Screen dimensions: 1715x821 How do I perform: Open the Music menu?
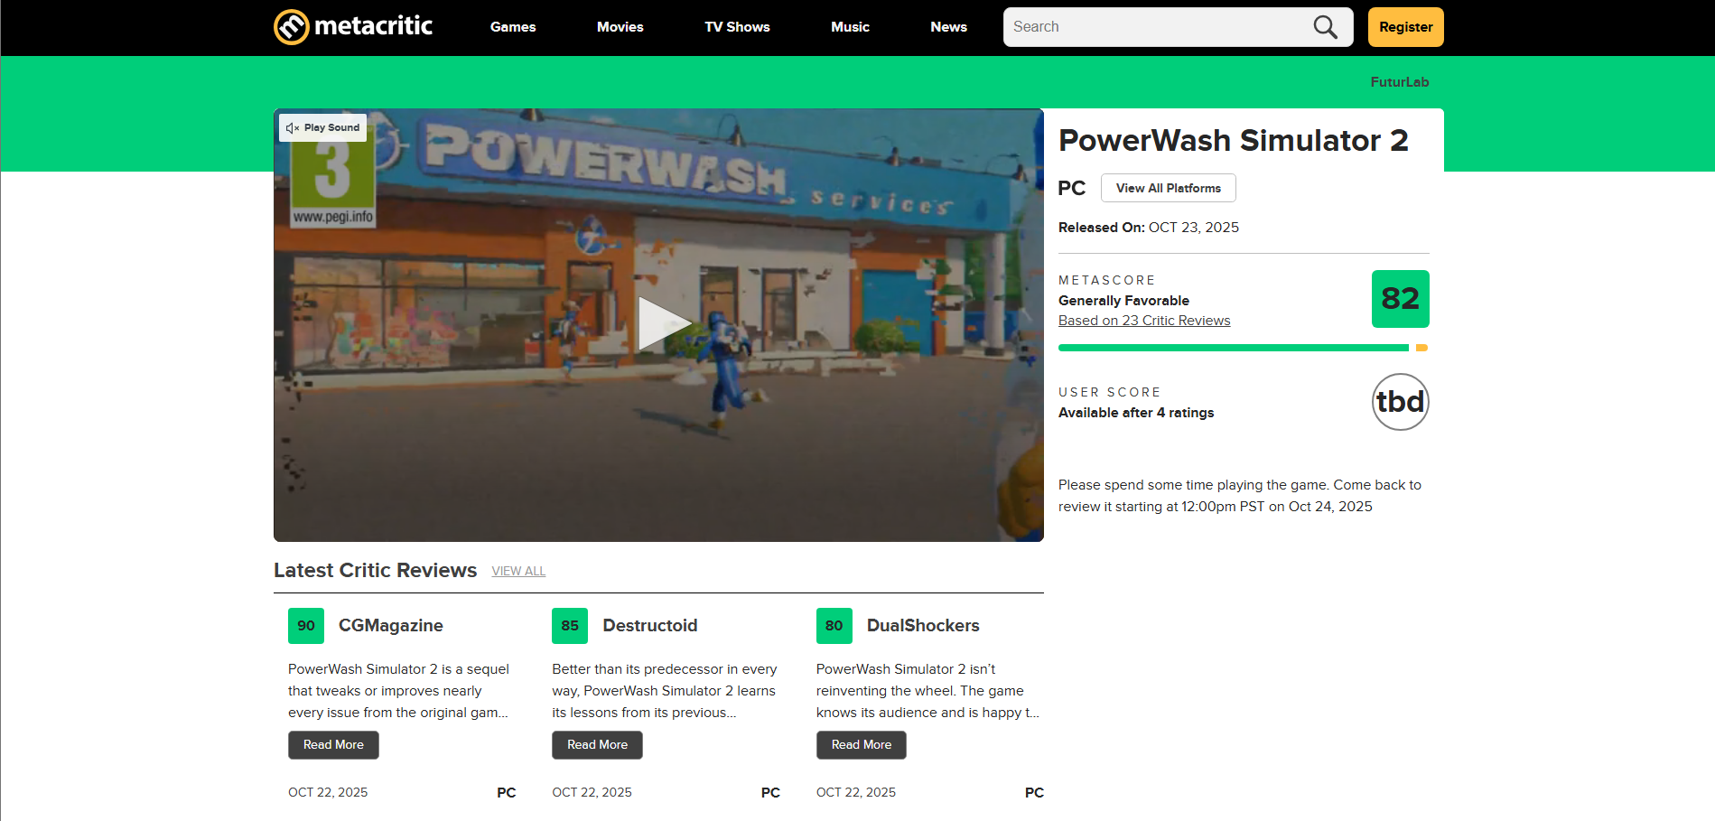850,27
